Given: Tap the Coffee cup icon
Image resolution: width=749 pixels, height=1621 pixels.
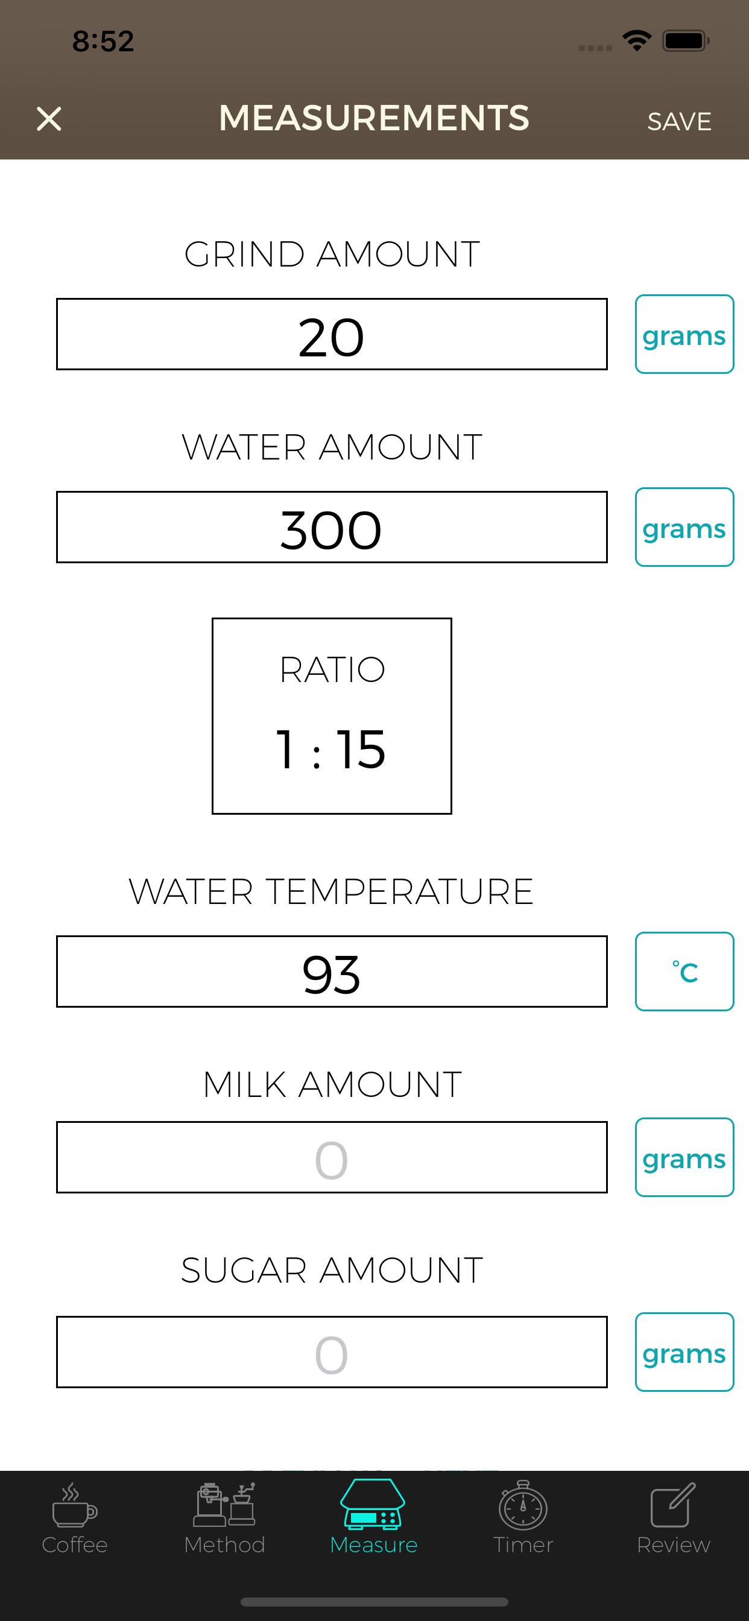Looking at the screenshot, I should pos(74,1506).
